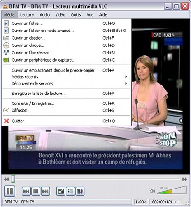Choose Ouvrir un fichier en mode avancé...

(66, 31)
